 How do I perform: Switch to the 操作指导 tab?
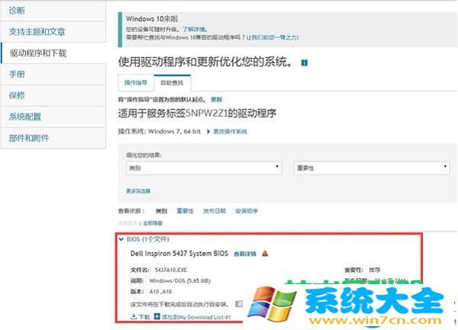[136, 82]
